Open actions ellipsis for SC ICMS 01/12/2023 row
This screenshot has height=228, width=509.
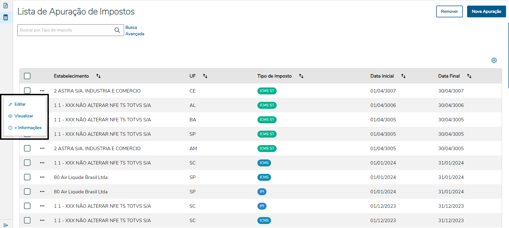42,220
